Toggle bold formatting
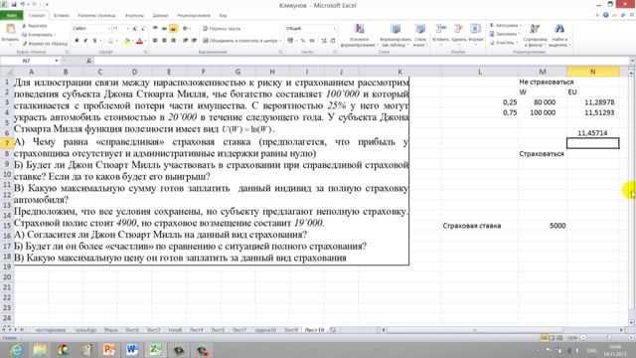 [x=77, y=41]
